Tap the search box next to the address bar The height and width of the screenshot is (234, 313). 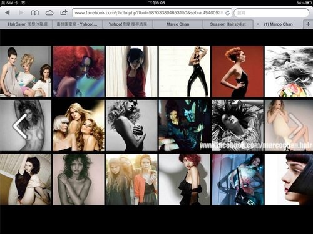click(x=272, y=13)
